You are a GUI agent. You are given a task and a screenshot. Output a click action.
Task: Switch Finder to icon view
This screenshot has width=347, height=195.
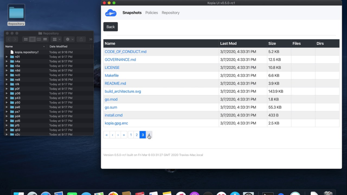(x=25, y=39)
